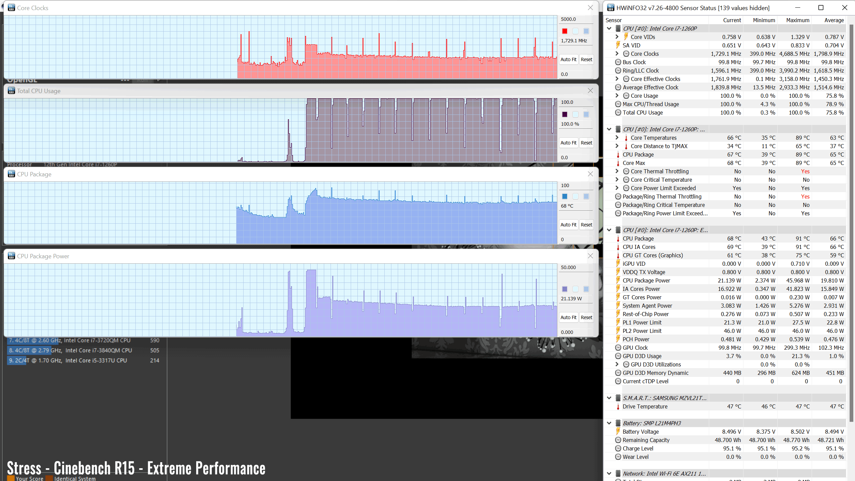The image size is (855, 481).
Task: Click the clock icon beside Ring/LLC Clock
Action: (x=618, y=71)
